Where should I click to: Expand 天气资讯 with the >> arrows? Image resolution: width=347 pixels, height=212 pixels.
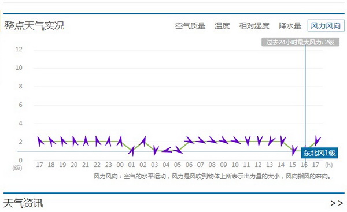(x=337, y=203)
